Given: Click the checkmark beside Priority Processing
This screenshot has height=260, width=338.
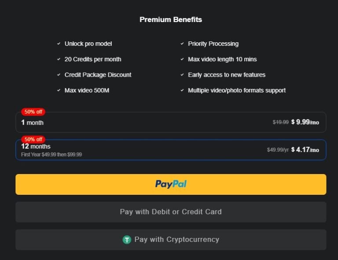Looking at the screenshot, I should pos(182,44).
